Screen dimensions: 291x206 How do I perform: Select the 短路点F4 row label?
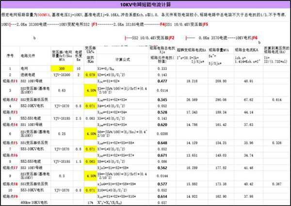pyautogui.click(x=10, y=125)
